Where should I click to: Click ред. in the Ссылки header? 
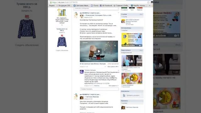pyautogui.click(x=141, y=14)
